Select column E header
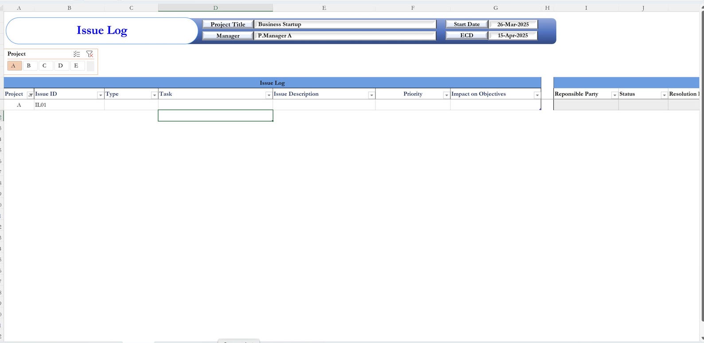Viewport: 704px width, 343px height. click(324, 8)
